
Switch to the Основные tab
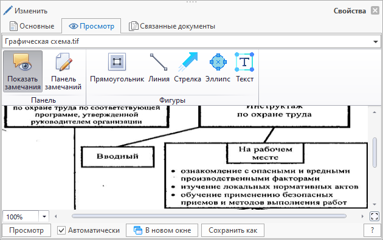point(32,26)
